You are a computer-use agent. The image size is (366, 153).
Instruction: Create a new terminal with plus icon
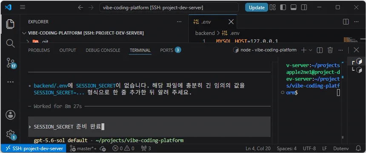point(304,50)
